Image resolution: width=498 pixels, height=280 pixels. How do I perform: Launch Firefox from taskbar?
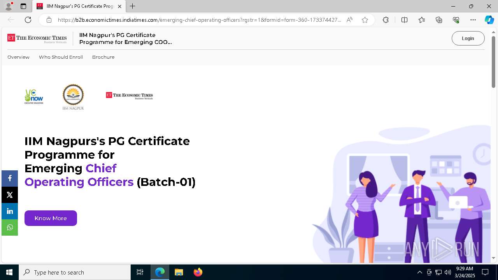198,272
